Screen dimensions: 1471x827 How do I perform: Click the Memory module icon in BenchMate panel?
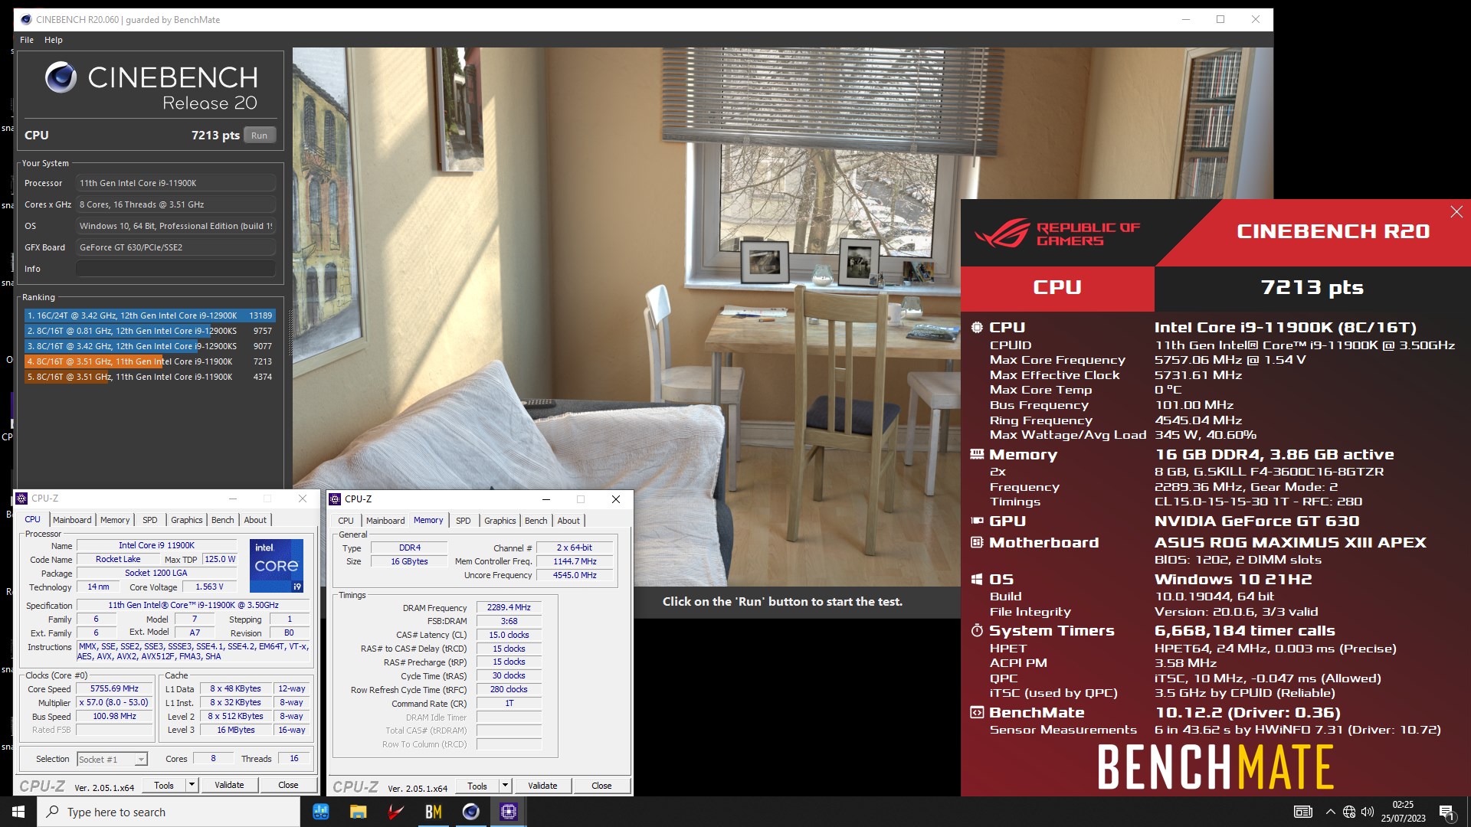pyautogui.click(x=977, y=454)
